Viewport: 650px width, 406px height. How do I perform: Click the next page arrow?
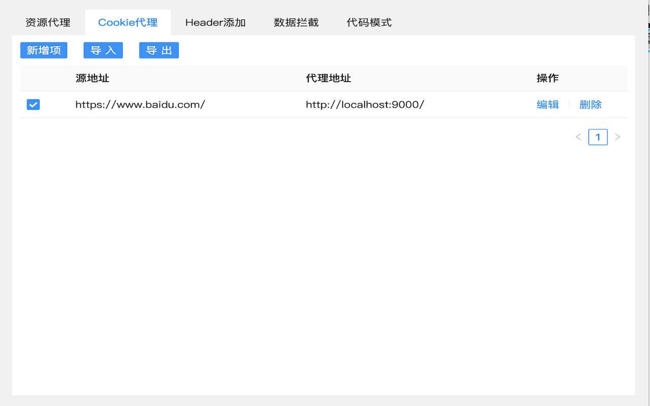[x=617, y=137]
